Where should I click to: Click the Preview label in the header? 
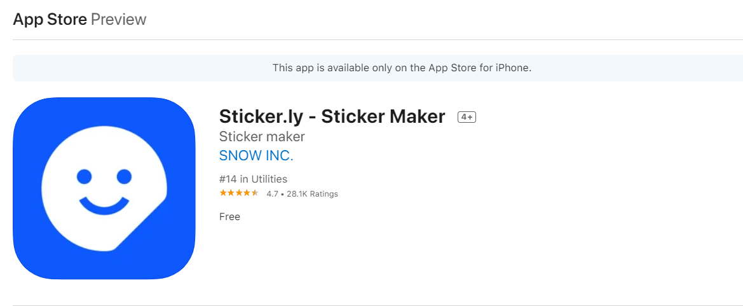coord(118,20)
